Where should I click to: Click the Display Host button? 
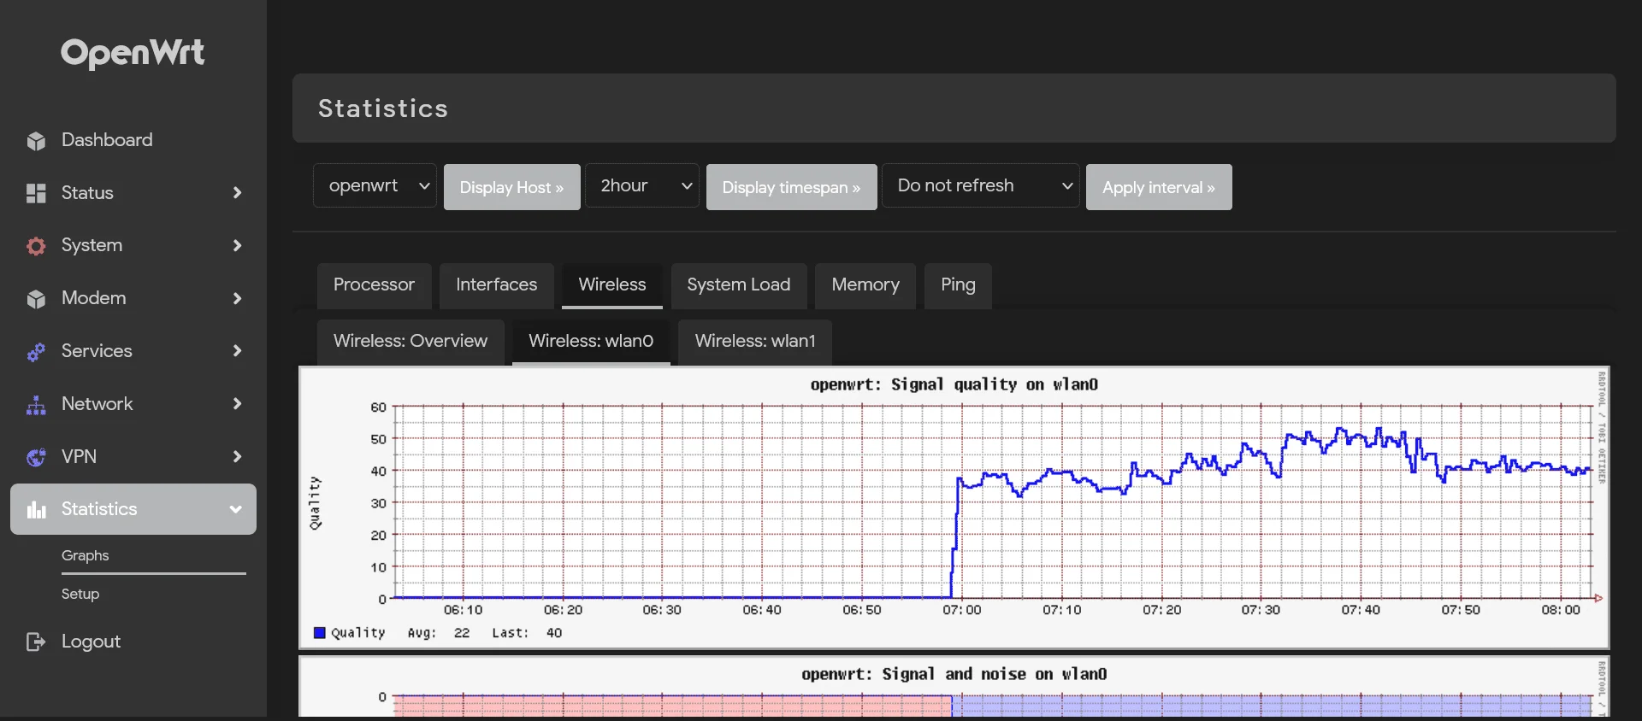pos(511,187)
